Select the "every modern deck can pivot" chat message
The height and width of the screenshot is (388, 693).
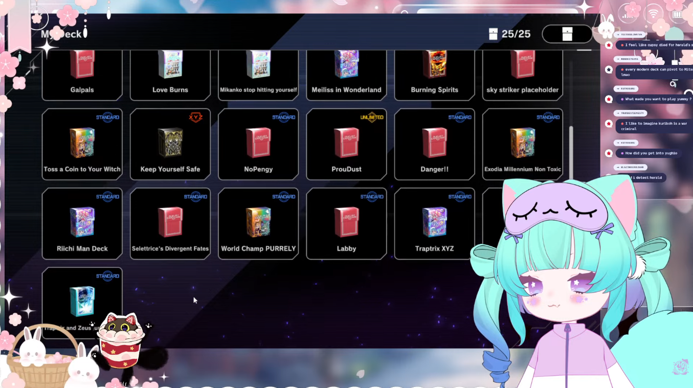tap(654, 72)
